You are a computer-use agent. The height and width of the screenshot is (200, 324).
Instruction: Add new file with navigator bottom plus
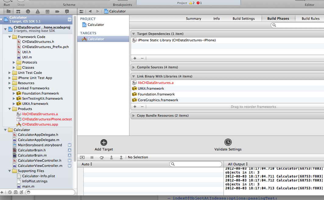(x=2, y=192)
